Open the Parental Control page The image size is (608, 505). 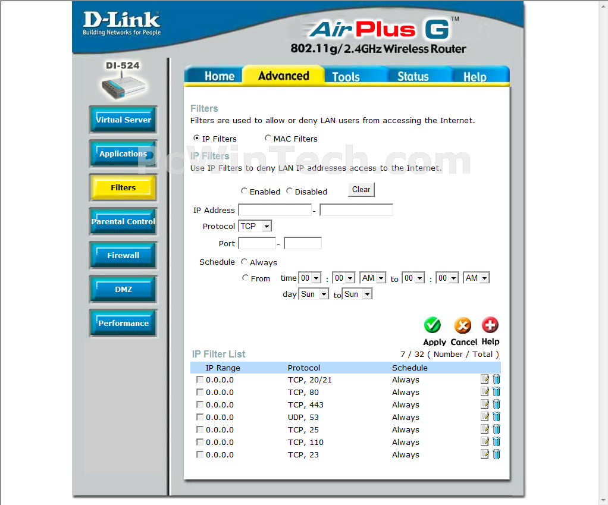coord(123,221)
